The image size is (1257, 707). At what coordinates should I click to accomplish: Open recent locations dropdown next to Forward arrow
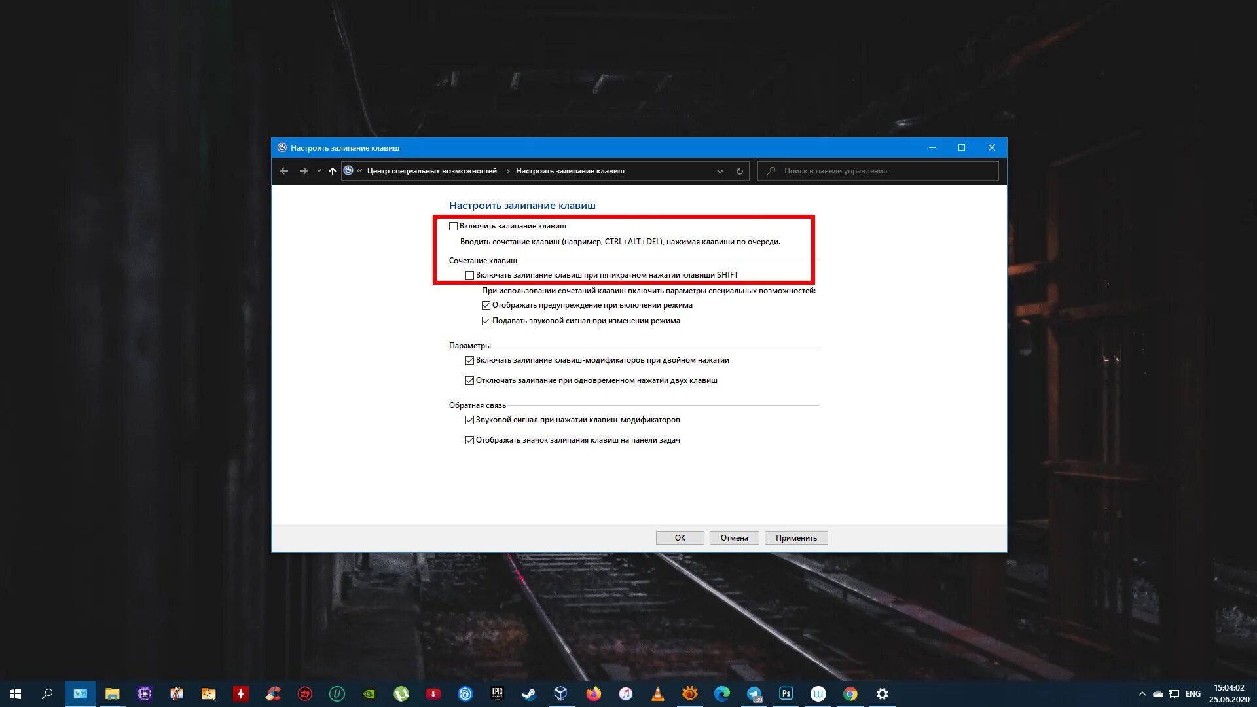coord(319,171)
